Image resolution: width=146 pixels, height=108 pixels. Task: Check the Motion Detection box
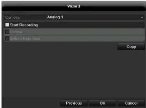click(x=7, y=38)
